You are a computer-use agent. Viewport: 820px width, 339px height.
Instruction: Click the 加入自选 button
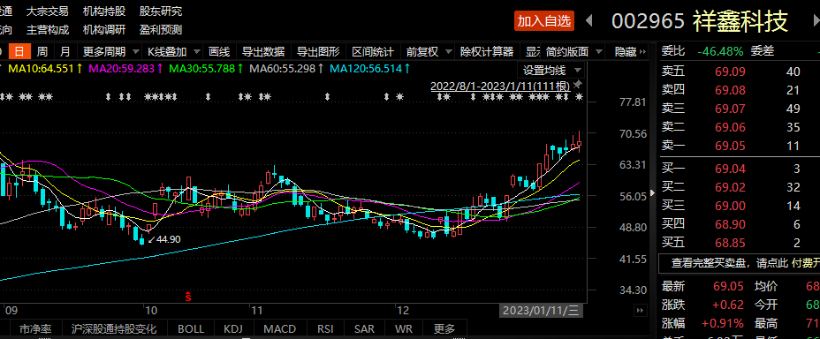tap(544, 21)
